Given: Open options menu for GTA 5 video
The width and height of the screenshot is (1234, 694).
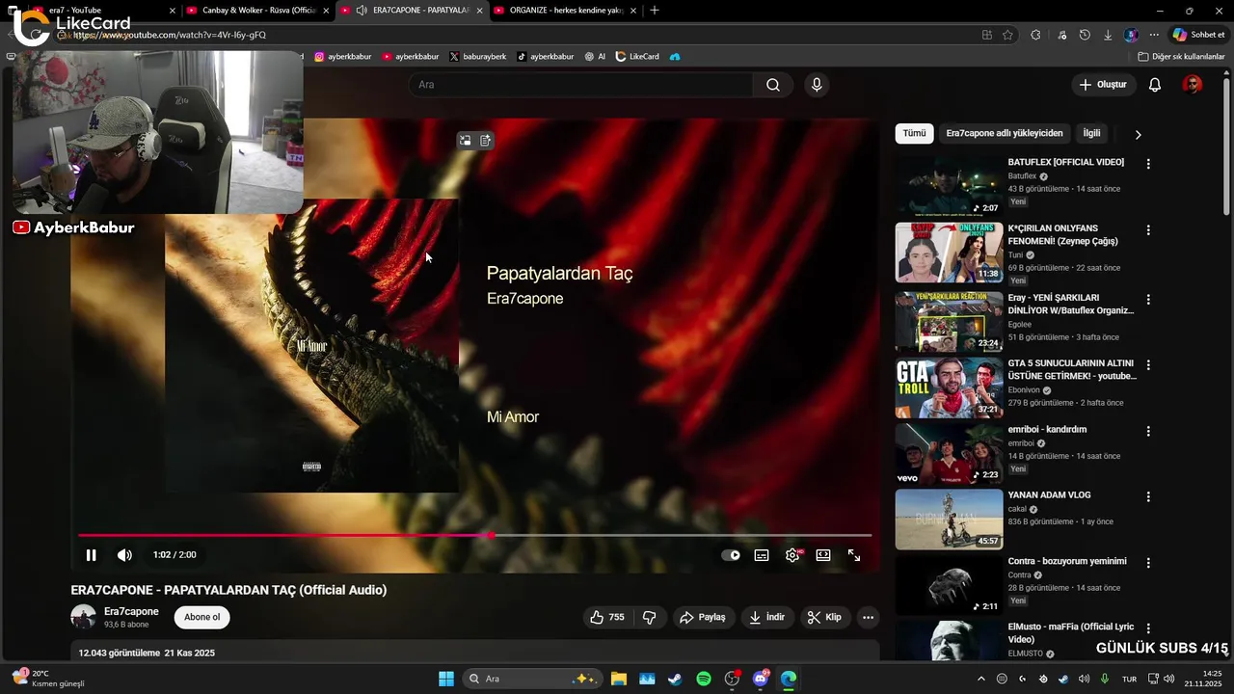Looking at the screenshot, I should coord(1148,365).
